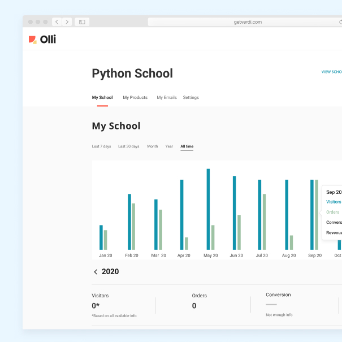Open the My Products tab
This screenshot has height=342, width=342.
(135, 97)
